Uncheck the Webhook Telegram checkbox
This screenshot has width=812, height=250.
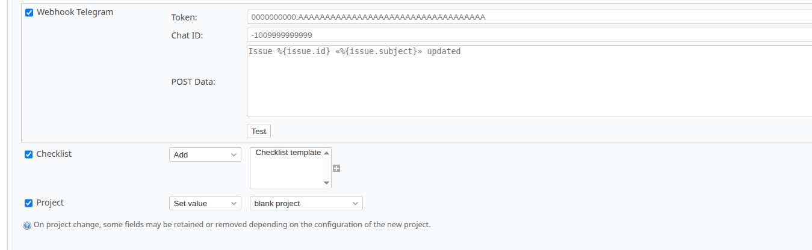click(x=29, y=13)
